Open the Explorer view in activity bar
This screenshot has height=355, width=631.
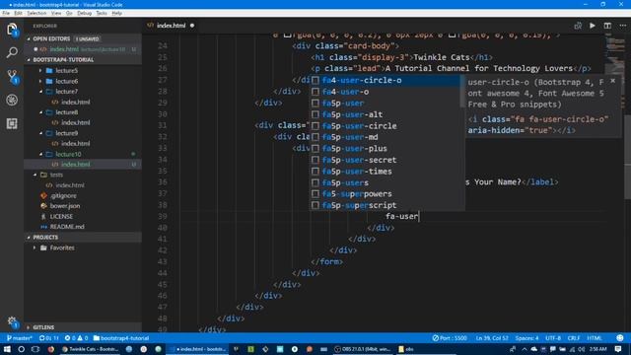click(x=12, y=29)
